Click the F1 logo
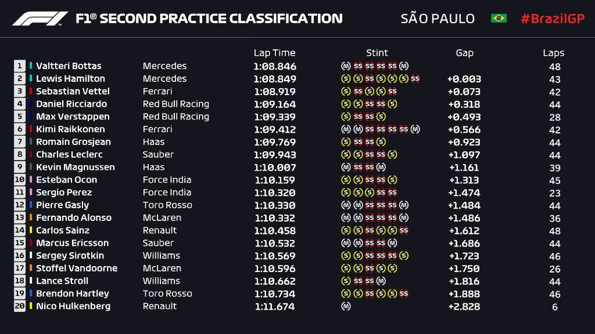 pyautogui.click(x=40, y=19)
